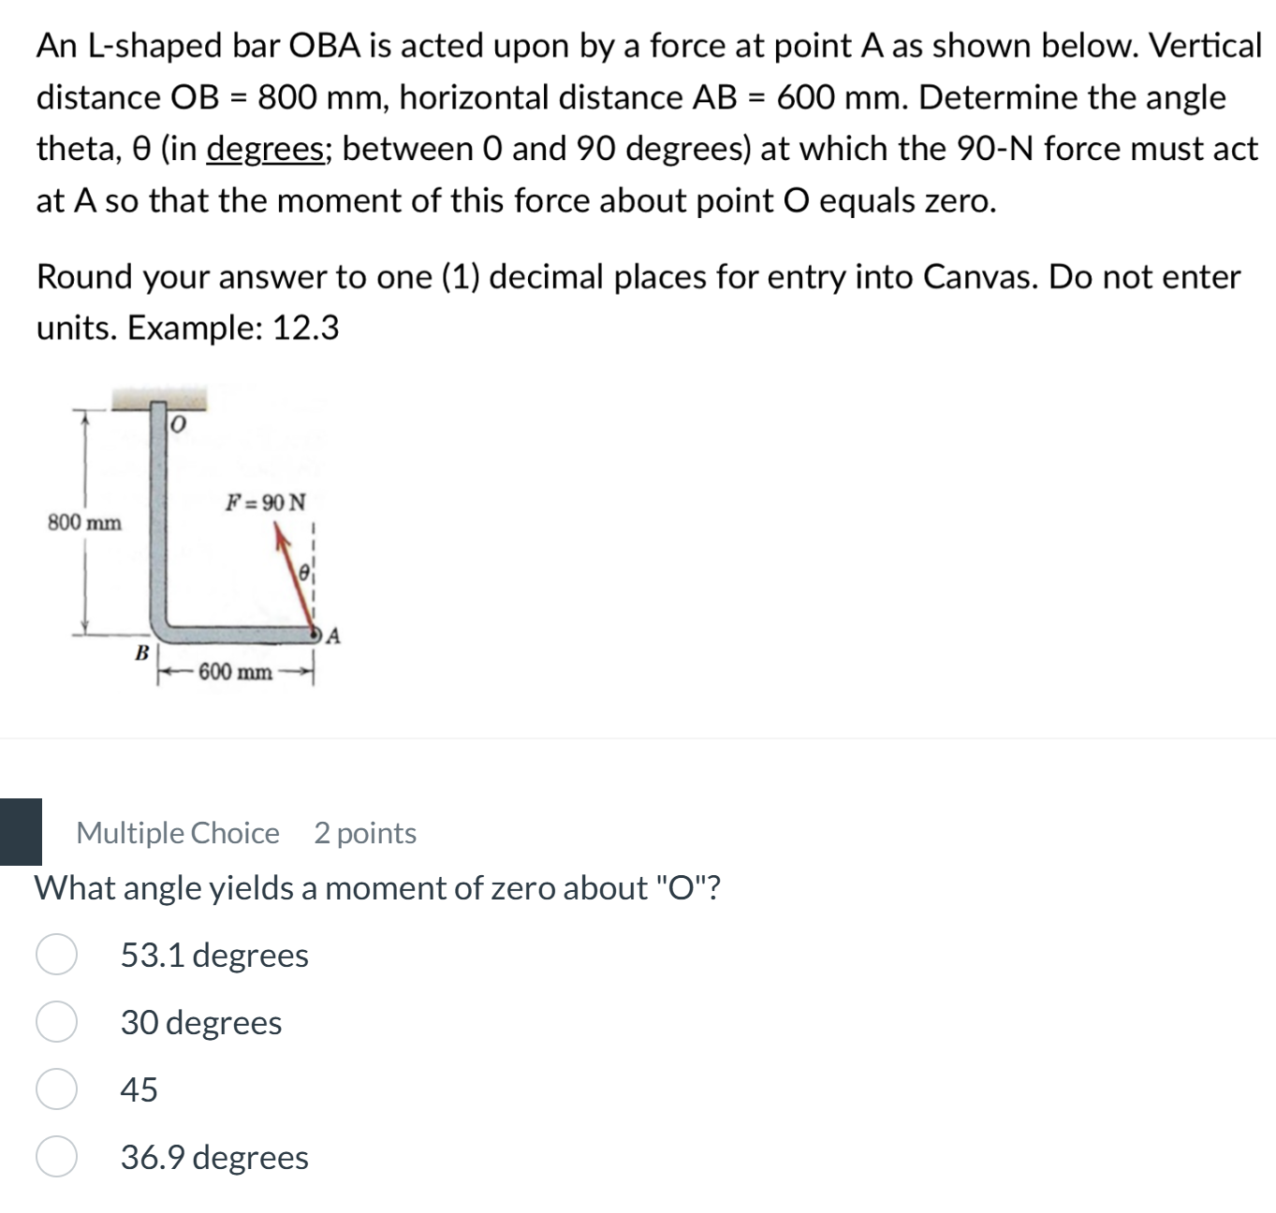The height and width of the screenshot is (1213, 1276).
Task: Click the 600 mm dimension label
Action: (234, 670)
